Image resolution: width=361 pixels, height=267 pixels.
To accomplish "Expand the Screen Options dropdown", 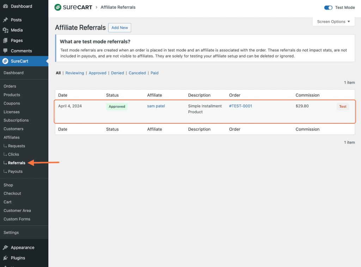I will click(x=333, y=21).
